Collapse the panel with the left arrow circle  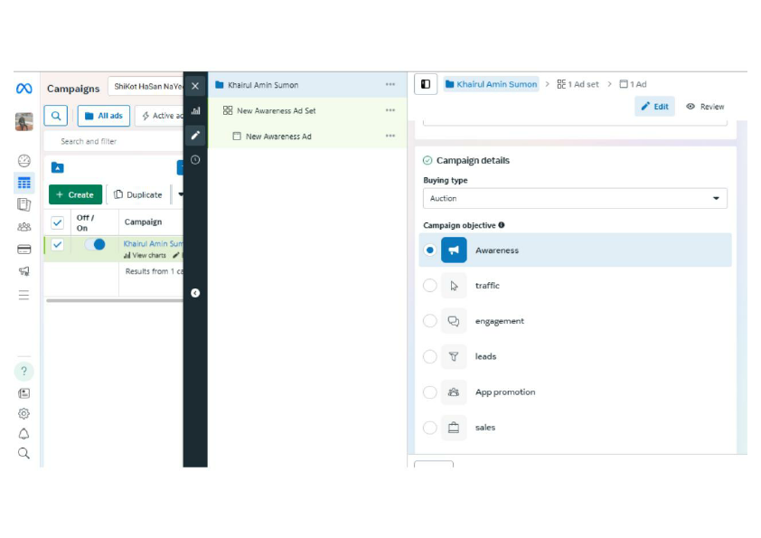coord(195,293)
